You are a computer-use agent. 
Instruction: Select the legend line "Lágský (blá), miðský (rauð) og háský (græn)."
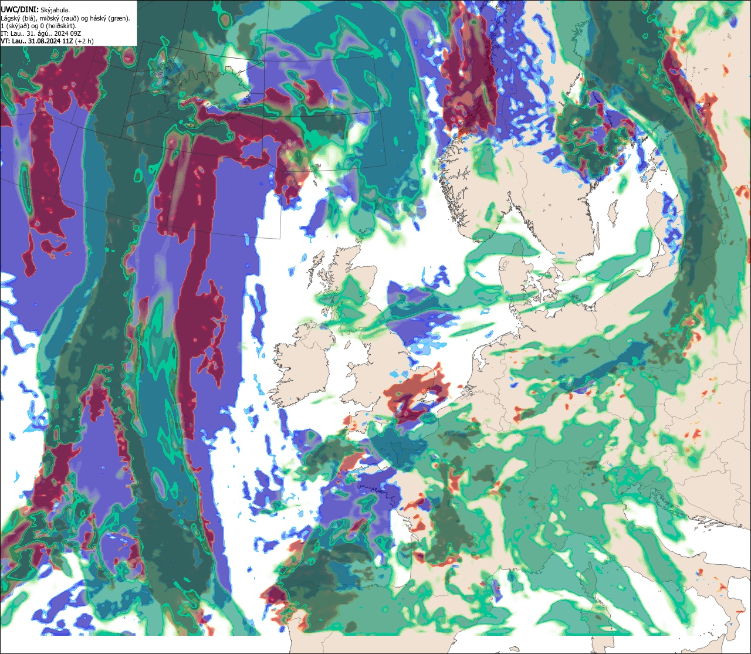click(66, 18)
